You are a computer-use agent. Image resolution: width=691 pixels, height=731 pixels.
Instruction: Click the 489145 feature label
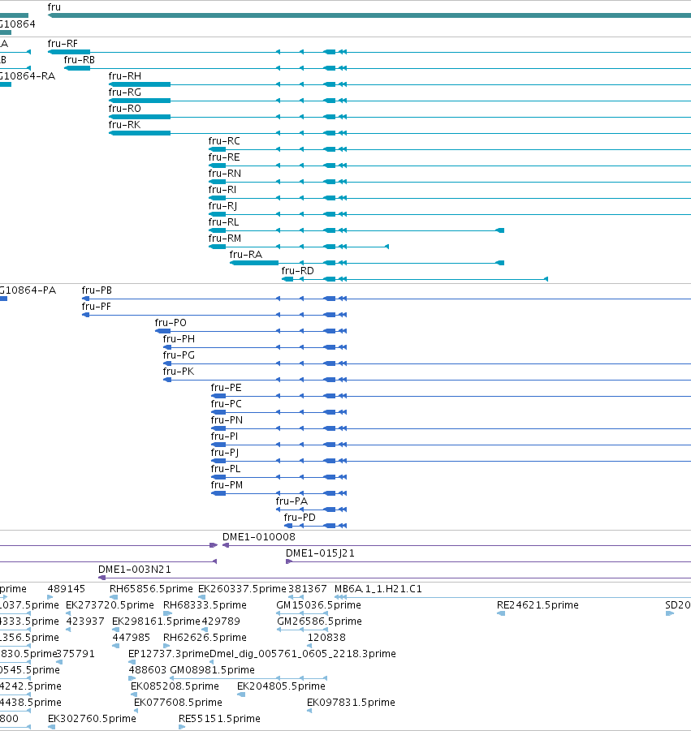(x=67, y=589)
